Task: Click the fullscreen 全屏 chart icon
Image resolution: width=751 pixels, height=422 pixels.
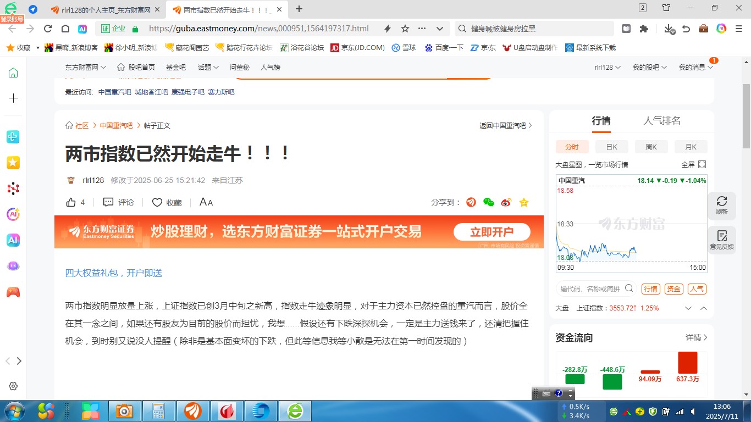Action: pos(702,164)
